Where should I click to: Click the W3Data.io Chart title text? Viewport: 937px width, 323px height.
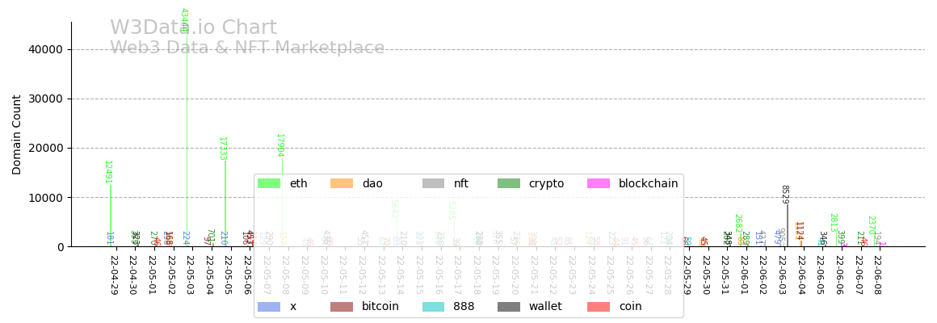[x=193, y=28]
